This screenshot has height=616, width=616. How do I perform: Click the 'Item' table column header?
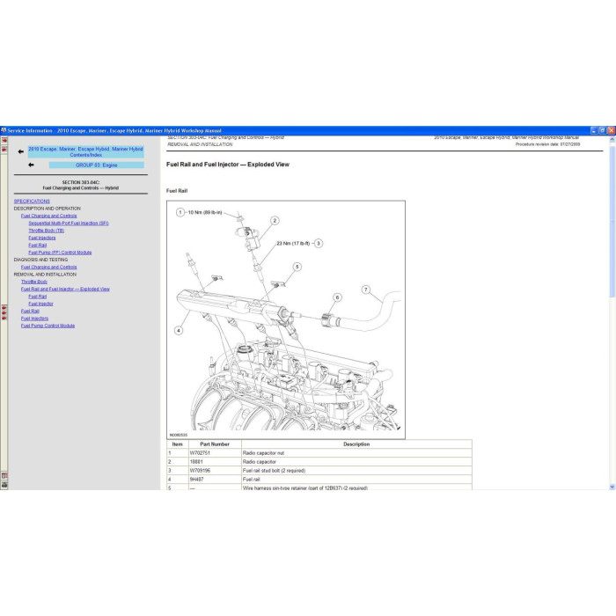coord(178,444)
